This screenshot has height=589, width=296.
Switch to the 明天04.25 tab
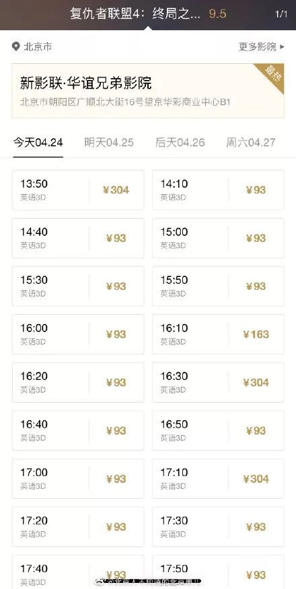(x=108, y=143)
